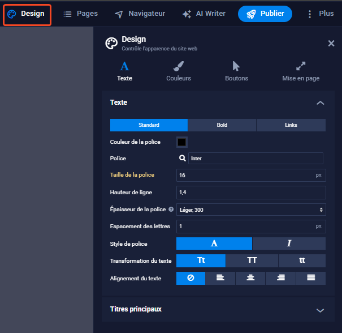Open the Épaisseur de la police dropdown
This screenshot has width=342, height=333.
click(x=251, y=210)
